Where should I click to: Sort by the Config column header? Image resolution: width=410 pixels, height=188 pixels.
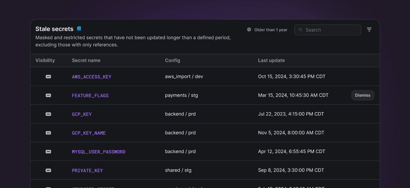173,61
